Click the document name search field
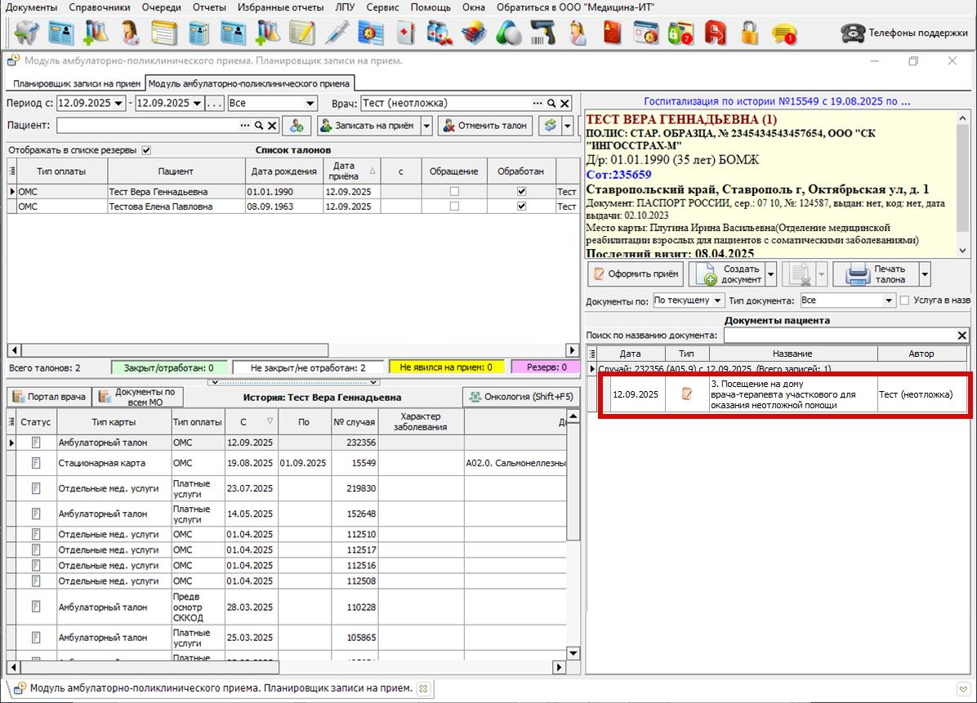Viewport: 977px width, 703px height. tap(839, 336)
